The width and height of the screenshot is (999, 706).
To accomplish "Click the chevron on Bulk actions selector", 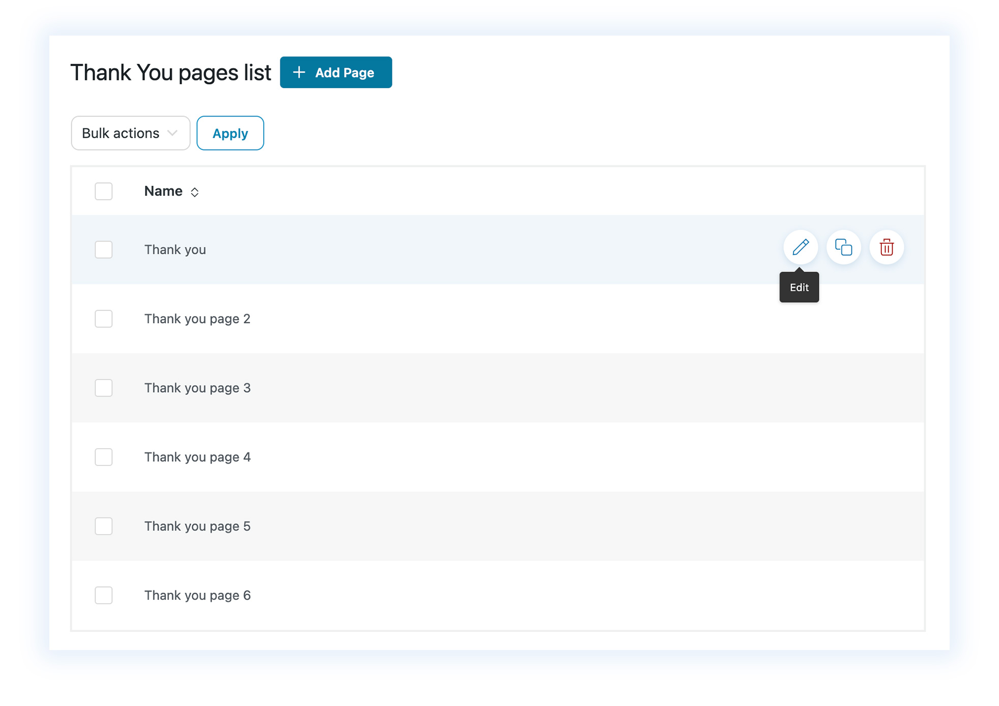I will click(172, 133).
